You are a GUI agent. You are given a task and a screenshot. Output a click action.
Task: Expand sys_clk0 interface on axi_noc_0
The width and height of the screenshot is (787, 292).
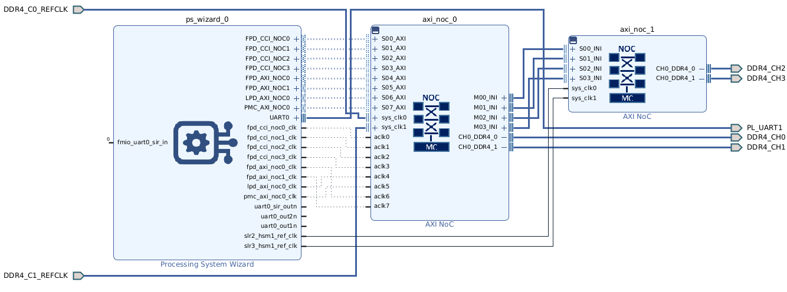(376, 118)
